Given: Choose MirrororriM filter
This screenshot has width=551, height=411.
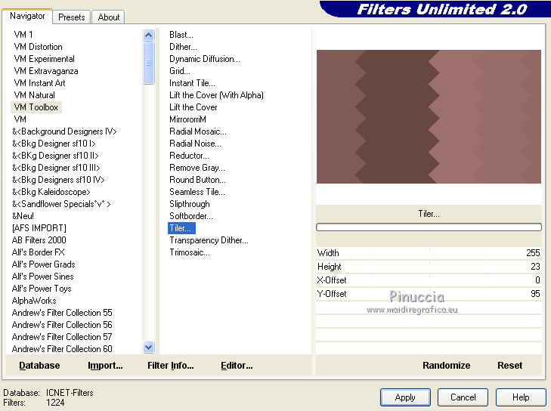Looking at the screenshot, I should tap(187, 119).
